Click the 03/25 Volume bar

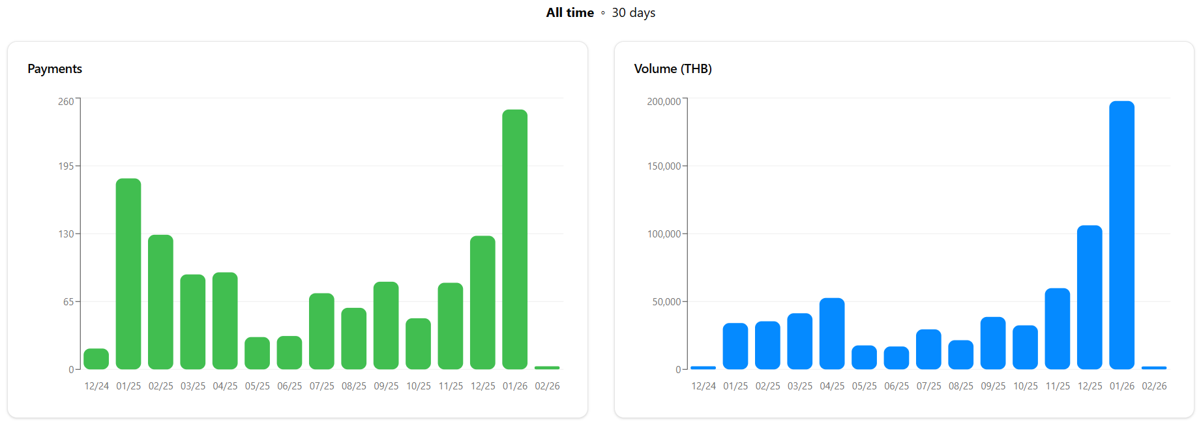(x=799, y=341)
